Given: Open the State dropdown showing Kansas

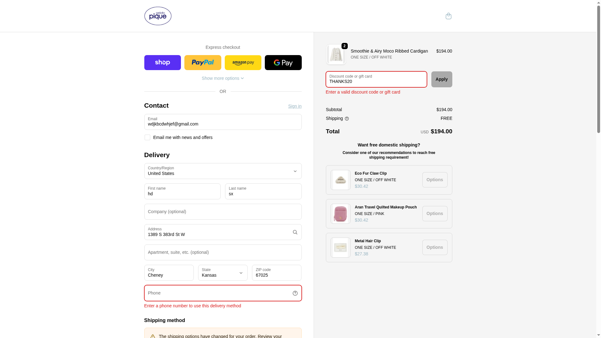Looking at the screenshot, I should click(x=223, y=273).
